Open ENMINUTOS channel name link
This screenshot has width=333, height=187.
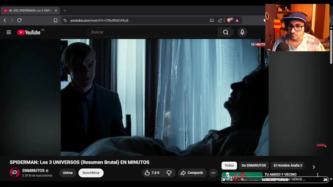click(34, 171)
